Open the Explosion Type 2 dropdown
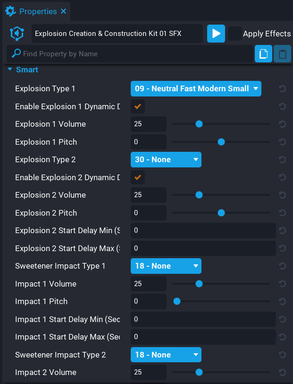 166,159
